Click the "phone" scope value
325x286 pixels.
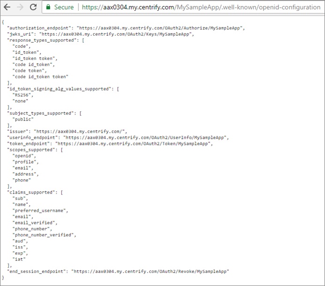click(x=22, y=180)
